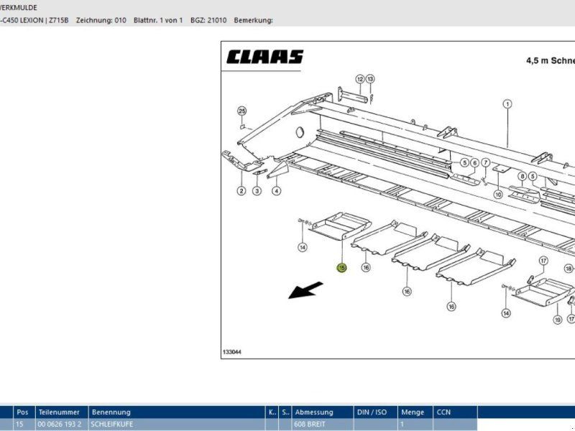
Task: Click the K.. column header
Action: click(272, 412)
